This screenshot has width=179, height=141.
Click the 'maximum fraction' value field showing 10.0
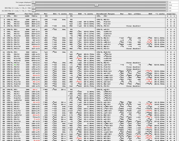(x=173, y=5)
